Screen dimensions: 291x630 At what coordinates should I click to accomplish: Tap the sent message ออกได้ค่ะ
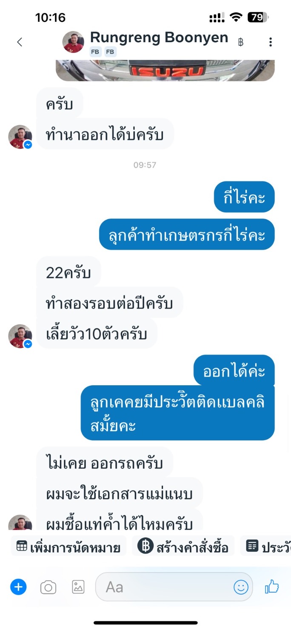point(234,371)
